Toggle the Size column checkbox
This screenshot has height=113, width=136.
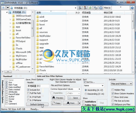7,82
